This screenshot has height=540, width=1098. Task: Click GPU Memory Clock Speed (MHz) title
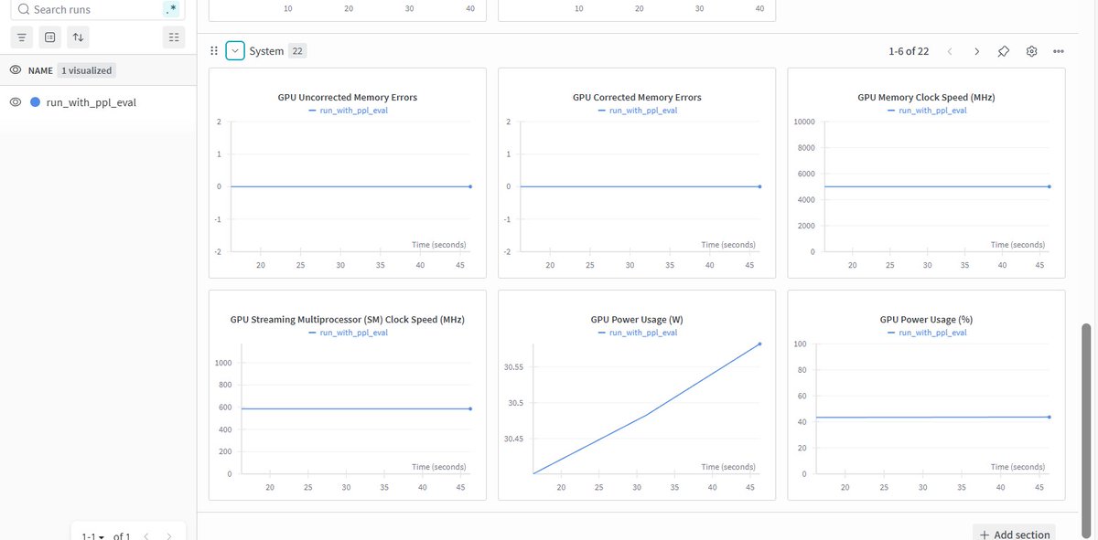[926, 97]
